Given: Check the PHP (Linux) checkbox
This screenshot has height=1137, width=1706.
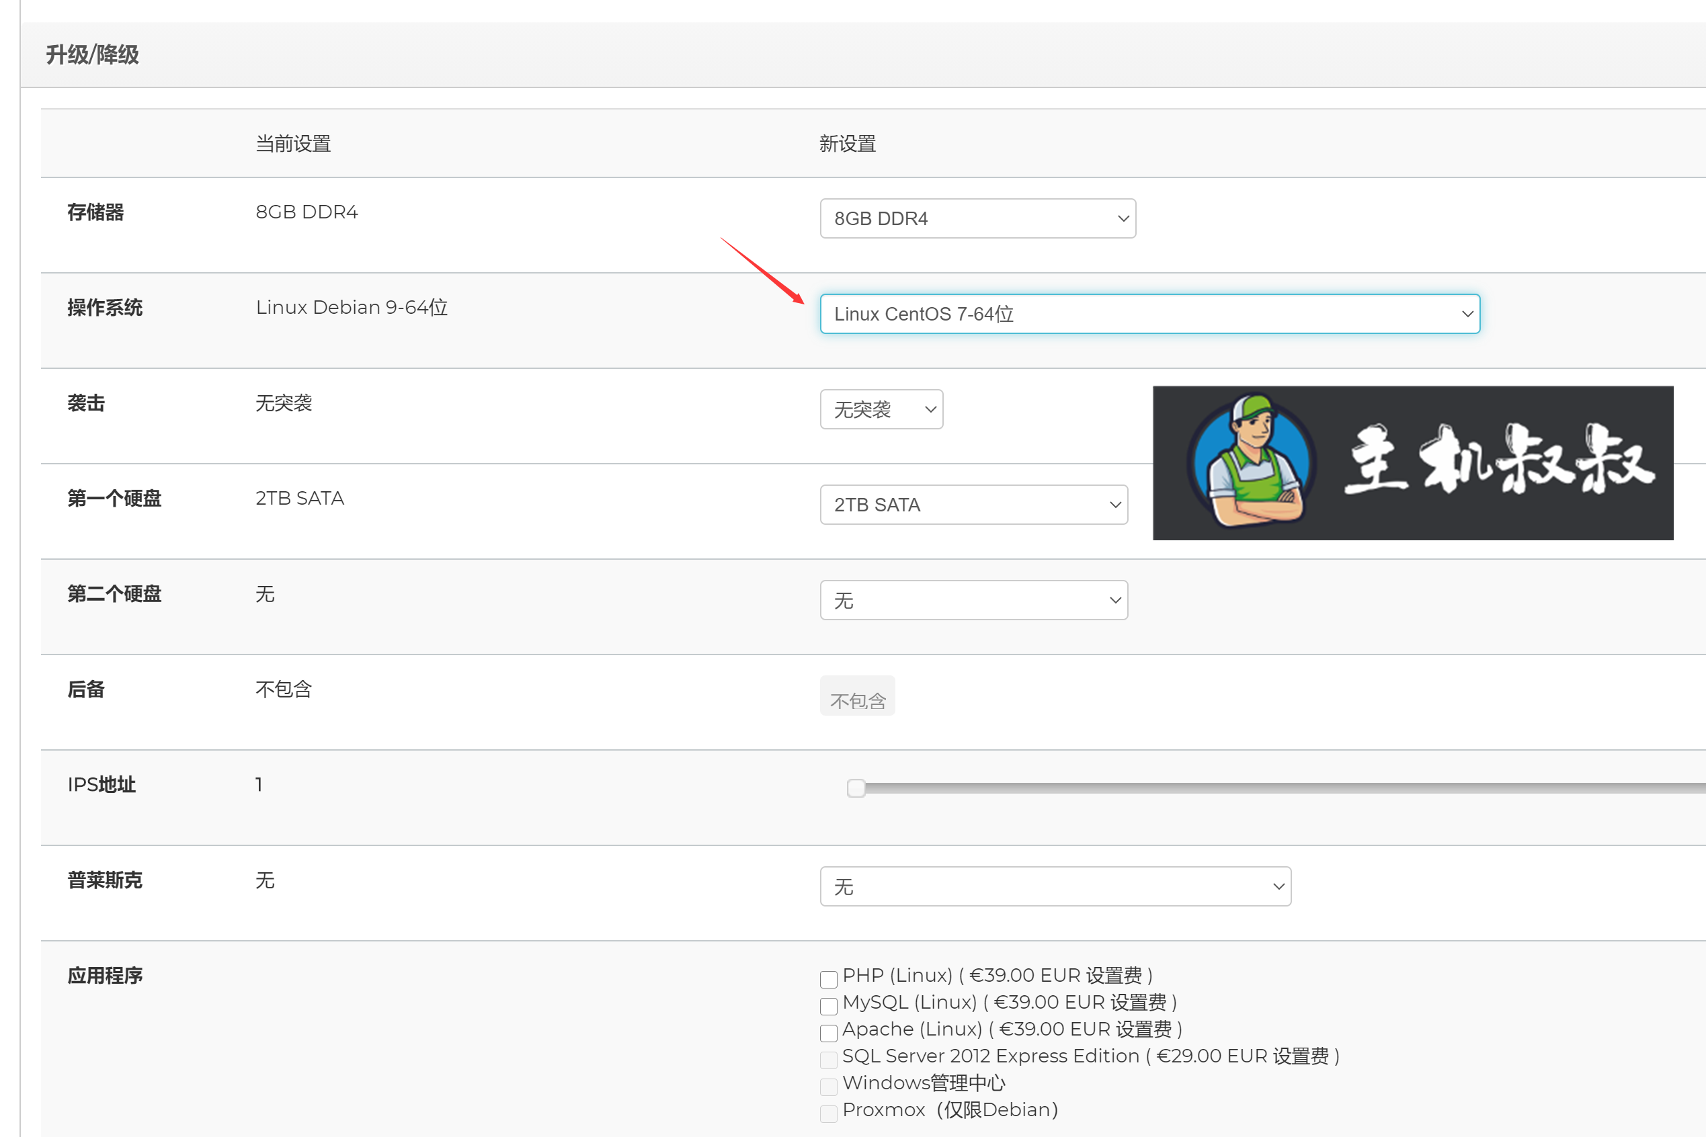Looking at the screenshot, I should (x=828, y=980).
